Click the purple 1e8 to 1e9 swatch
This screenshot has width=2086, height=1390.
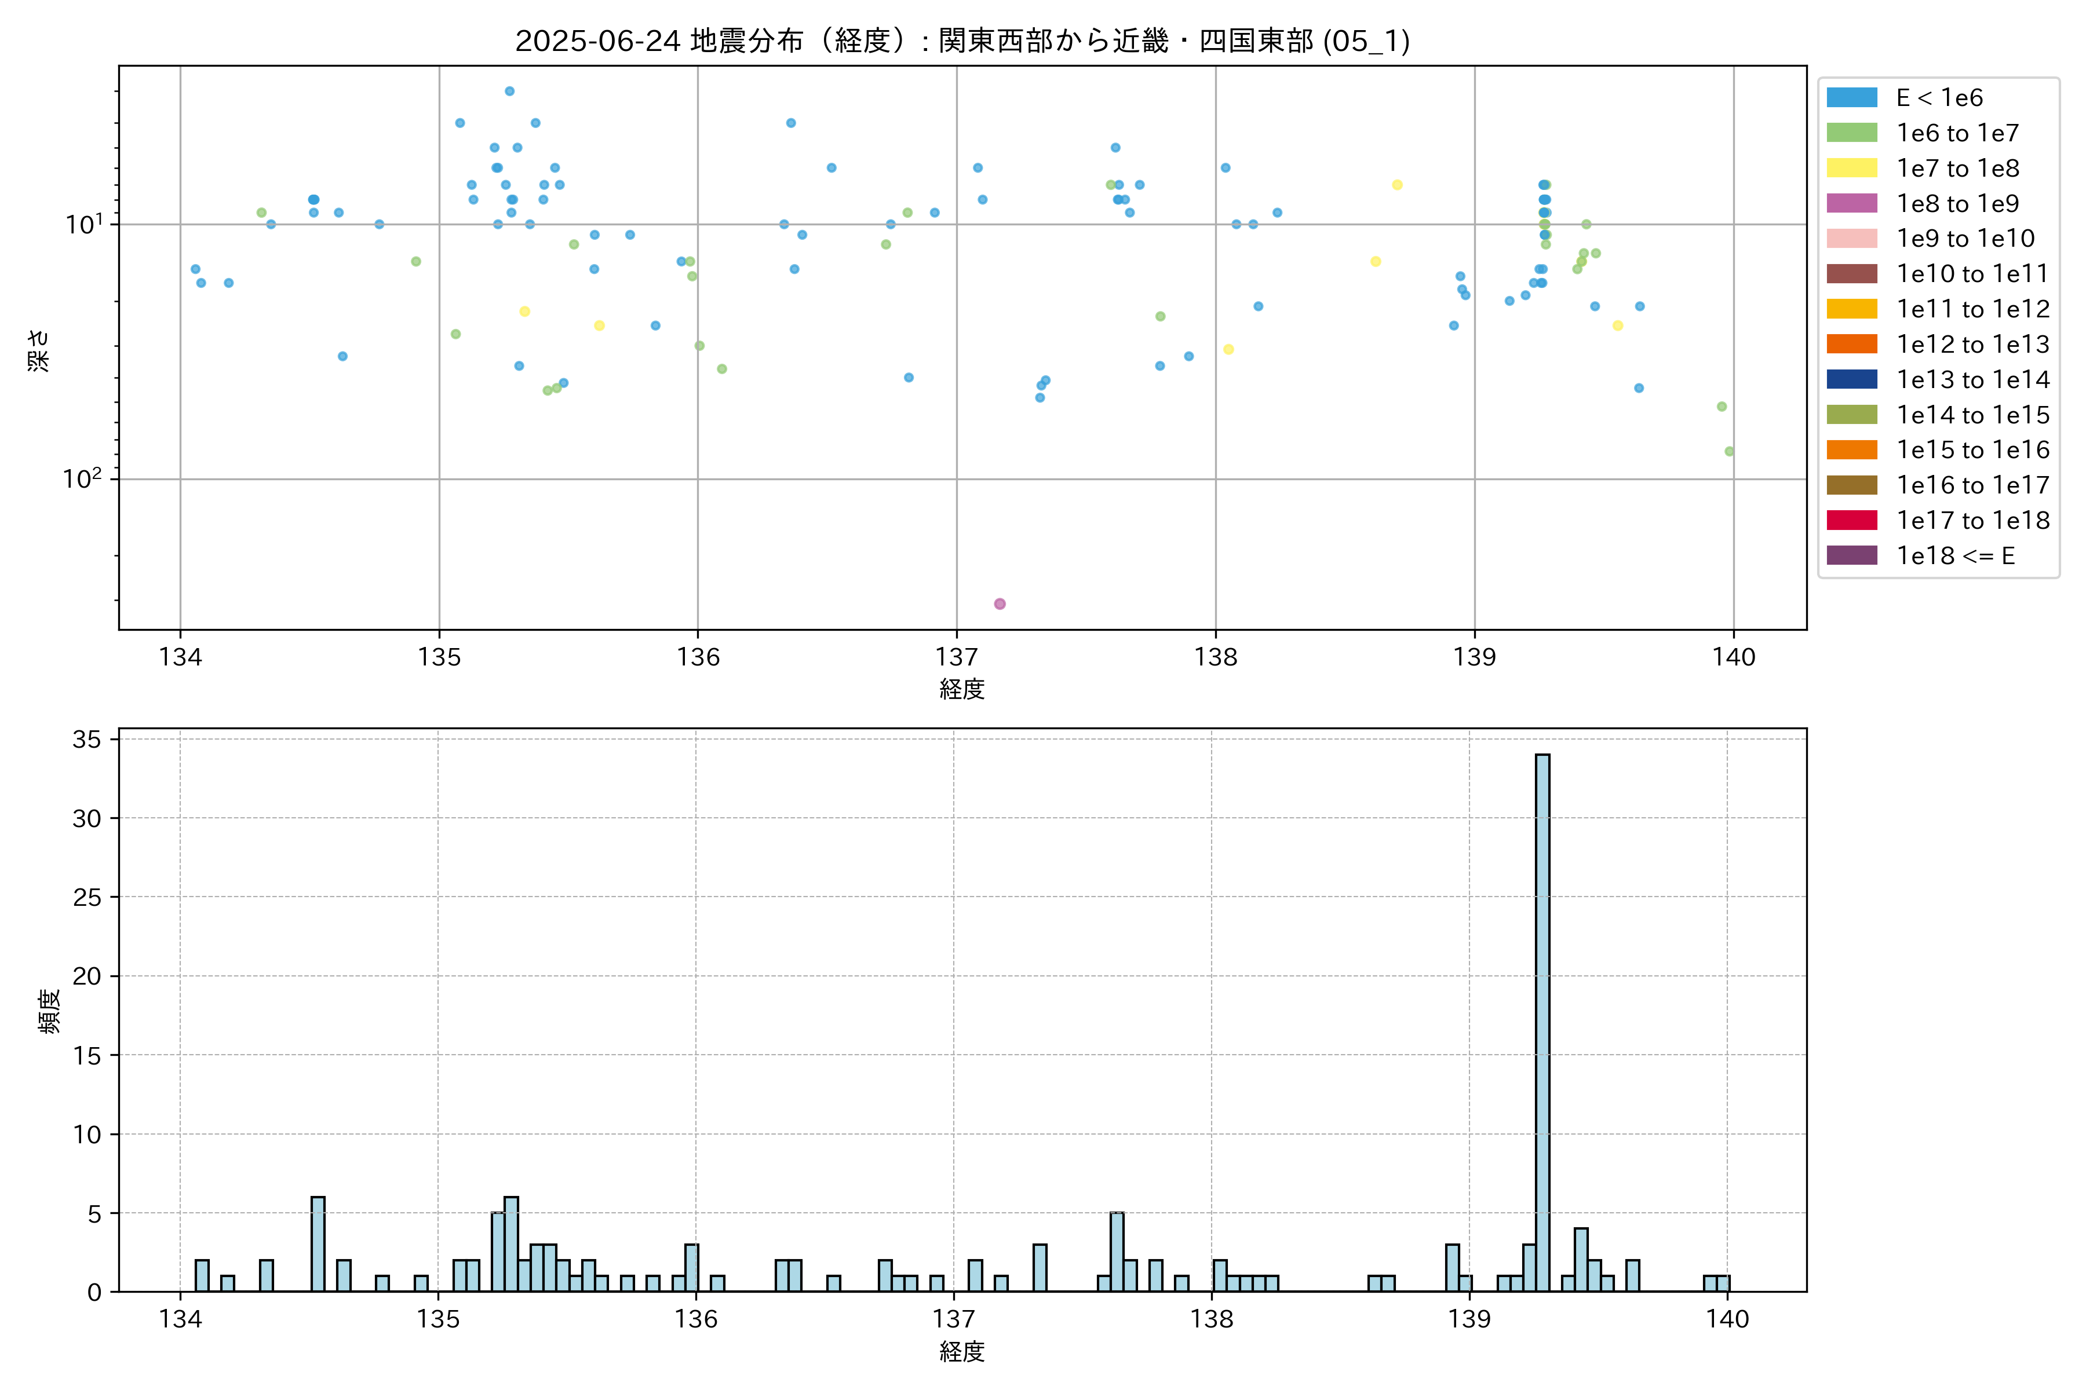1851,203
